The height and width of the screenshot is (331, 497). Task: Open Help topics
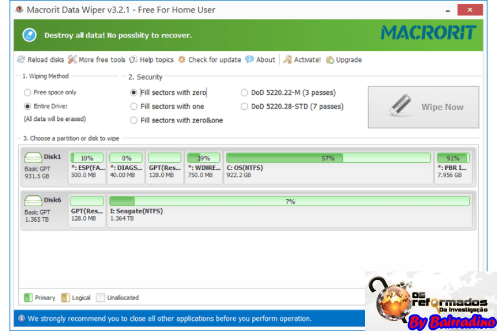pos(151,60)
